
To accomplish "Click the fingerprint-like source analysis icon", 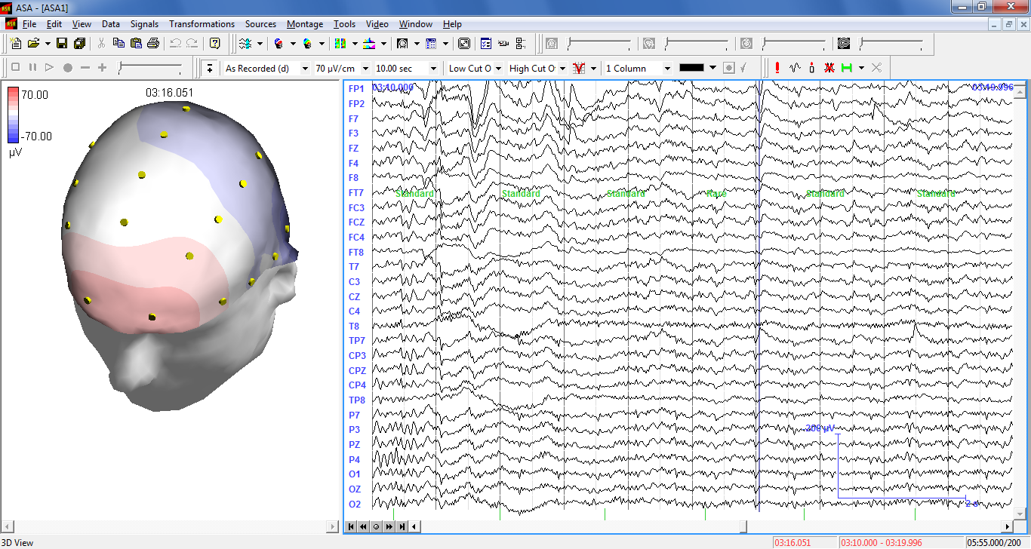I will pos(402,43).
